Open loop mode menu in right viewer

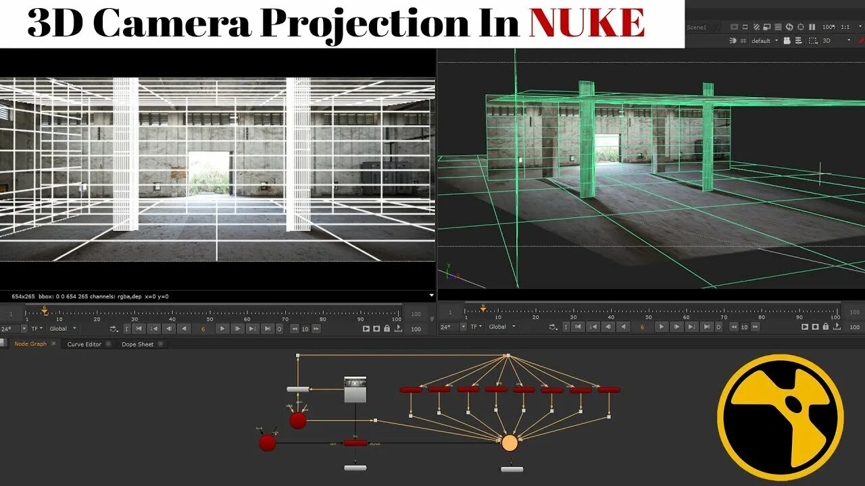(x=553, y=327)
